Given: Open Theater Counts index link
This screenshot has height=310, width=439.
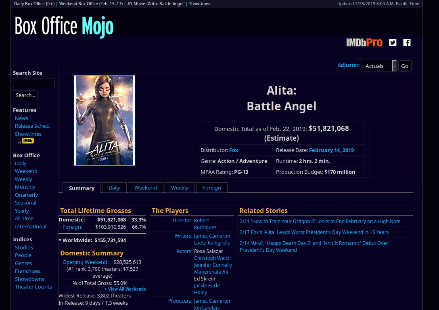Looking at the screenshot, I should click(x=33, y=287).
